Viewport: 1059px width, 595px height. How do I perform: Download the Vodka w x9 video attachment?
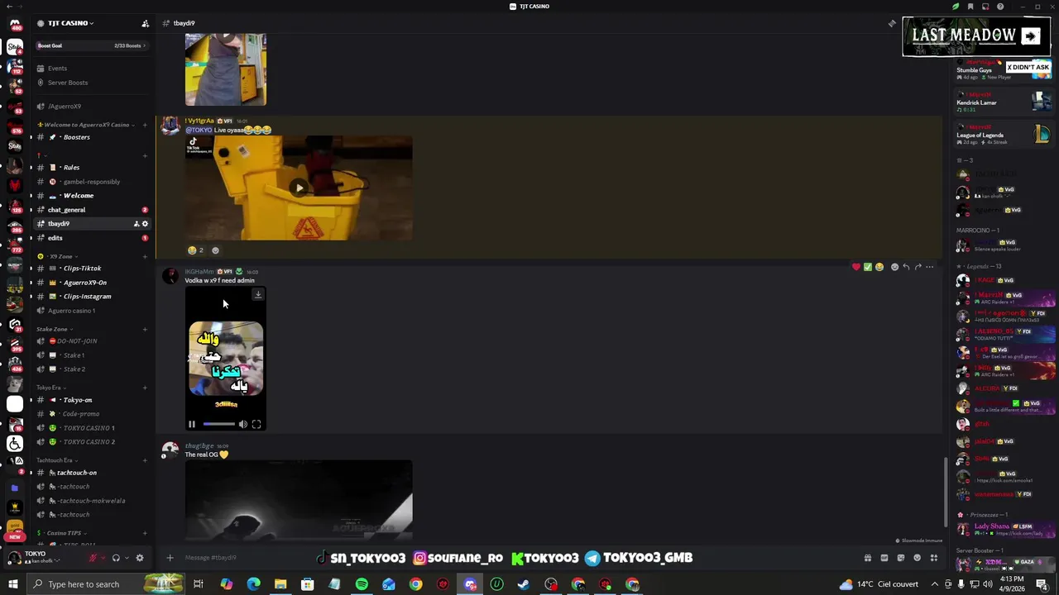(258, 294)
